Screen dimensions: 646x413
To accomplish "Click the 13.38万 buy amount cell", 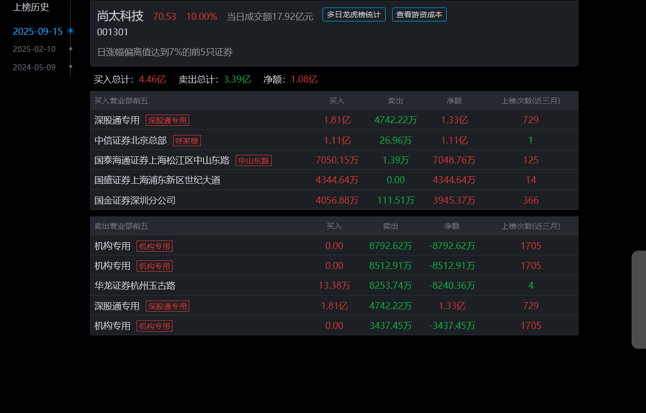I will (334, 286).
